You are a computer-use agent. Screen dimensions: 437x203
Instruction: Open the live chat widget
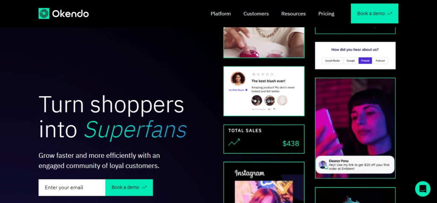coord(422,189)
